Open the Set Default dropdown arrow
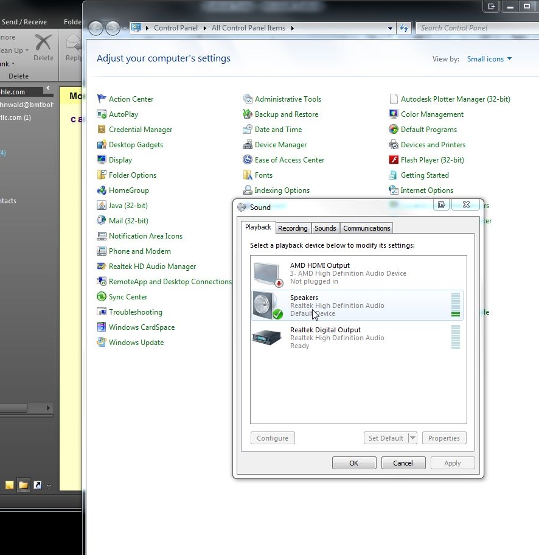Image resolution: width=539 pixels, height=555 pixels. click(x=412, y=438)
